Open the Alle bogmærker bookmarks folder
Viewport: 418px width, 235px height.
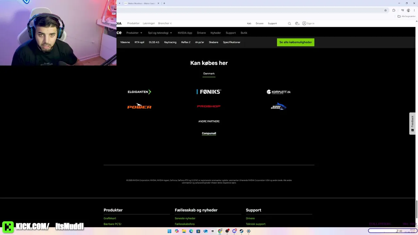[x=407, y=16]
